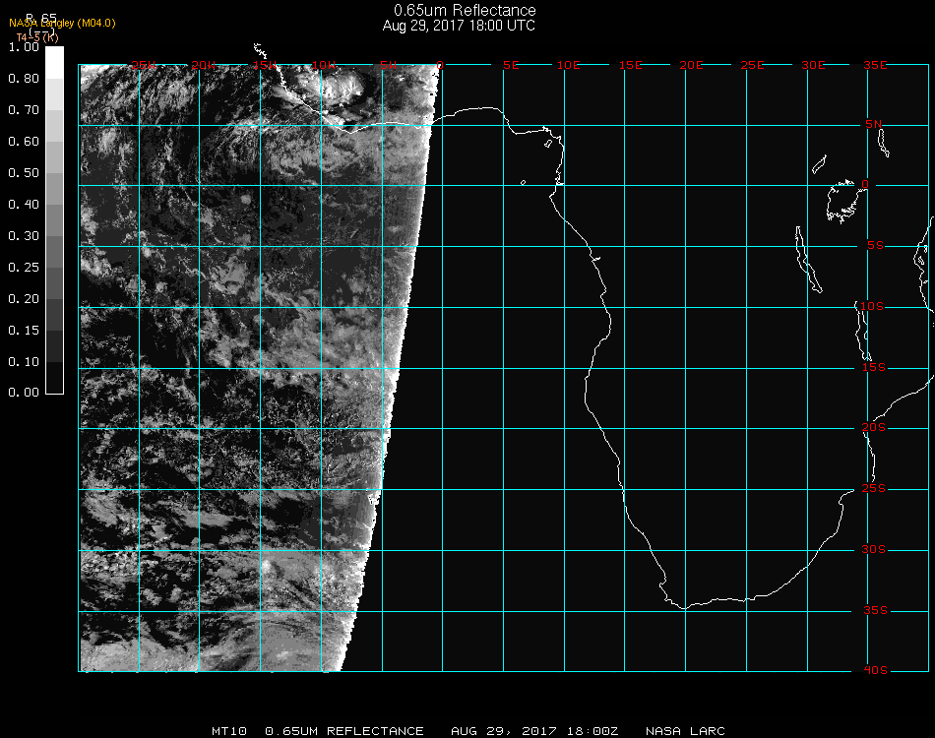Click the 30E longitude label
935x738 pixels.
[813, 66]
